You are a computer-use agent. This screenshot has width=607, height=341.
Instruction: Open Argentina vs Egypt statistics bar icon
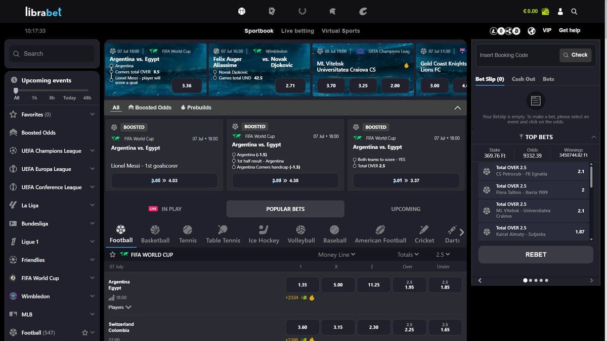click(111, 298)
